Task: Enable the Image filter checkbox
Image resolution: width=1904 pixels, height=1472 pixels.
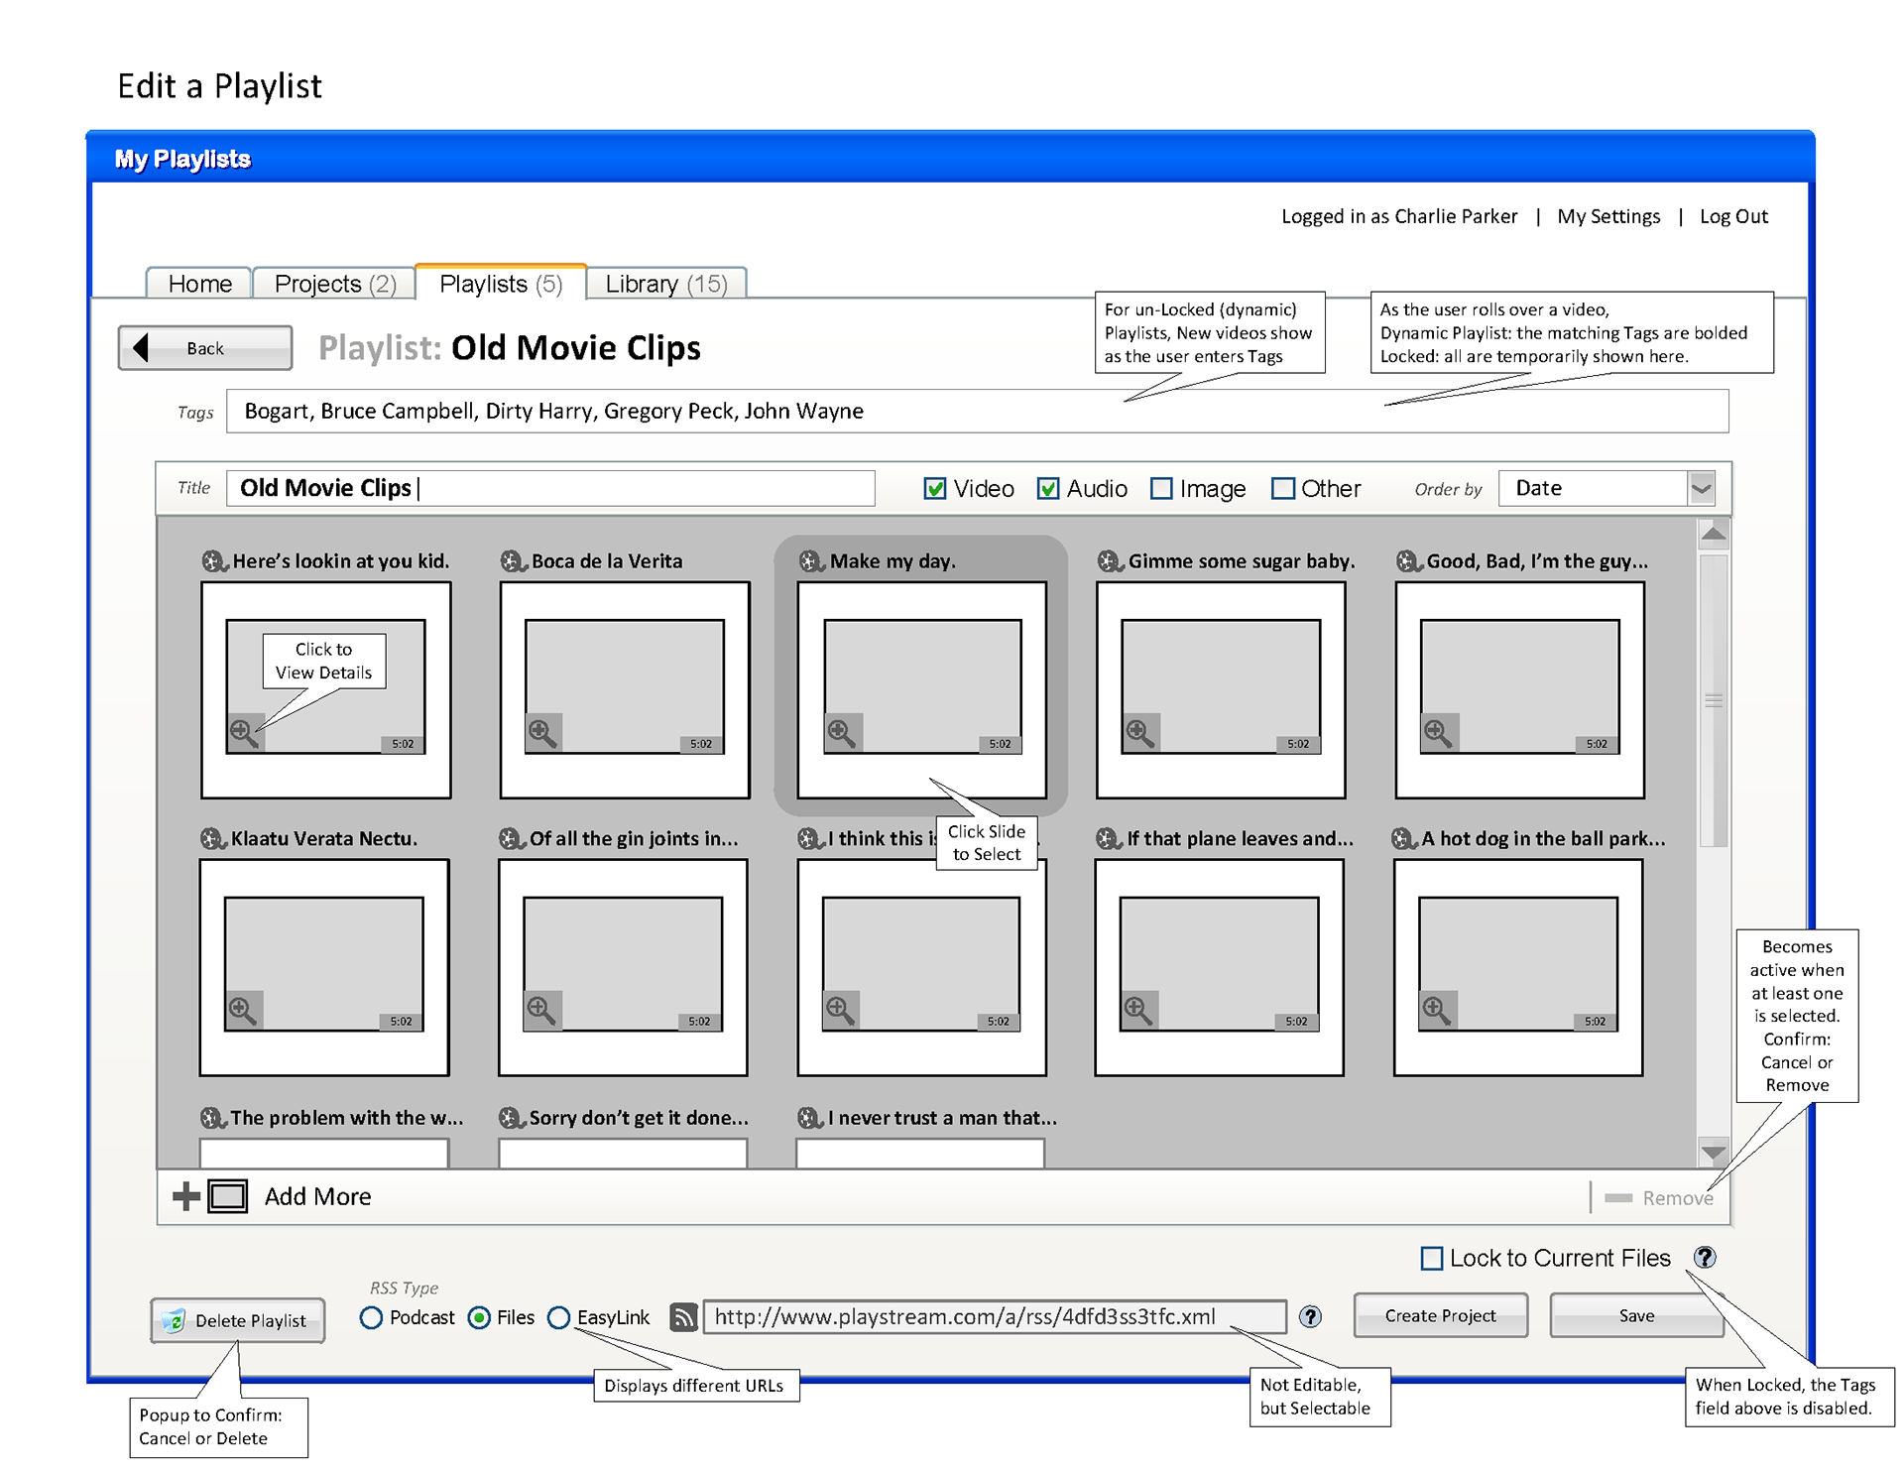Action: (x=1161, y=489)
